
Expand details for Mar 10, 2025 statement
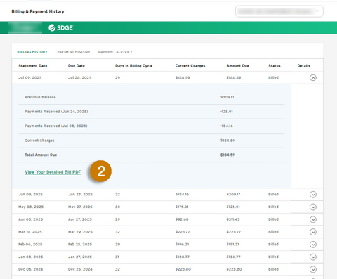coord(313,232)
